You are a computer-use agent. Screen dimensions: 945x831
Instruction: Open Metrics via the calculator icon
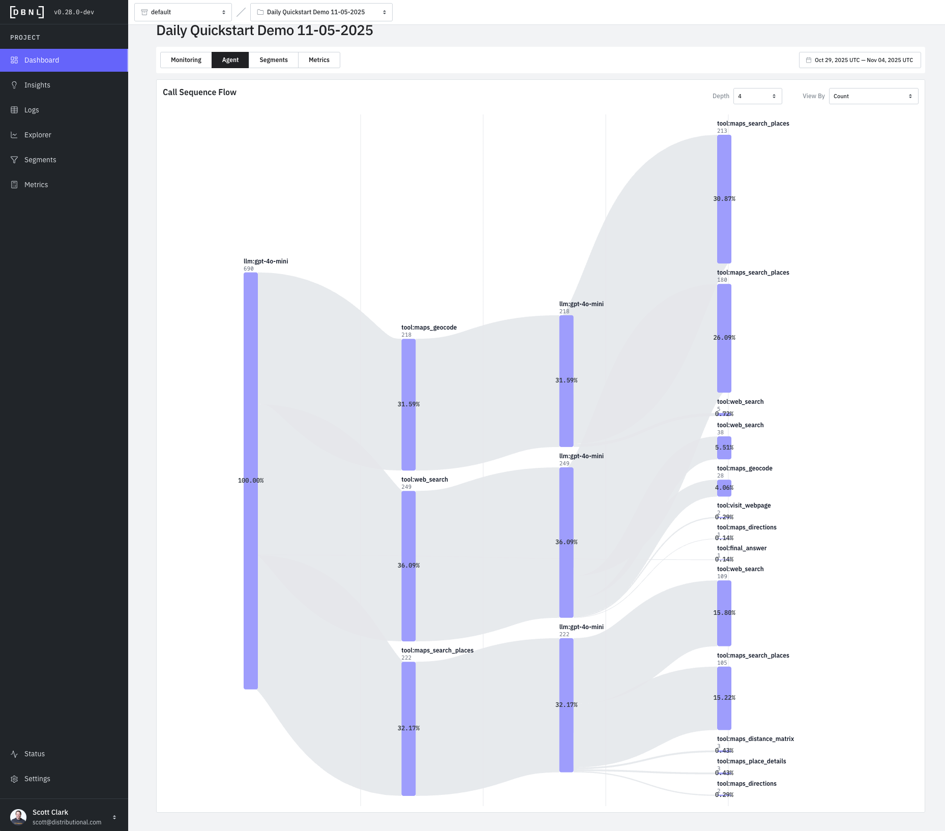14,185
